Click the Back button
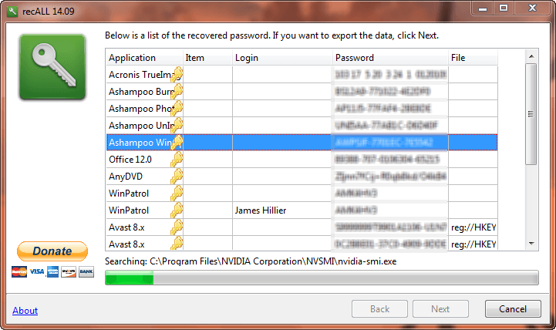The height and width of the screenshot is (330, 556). click(x=379, y=309)
